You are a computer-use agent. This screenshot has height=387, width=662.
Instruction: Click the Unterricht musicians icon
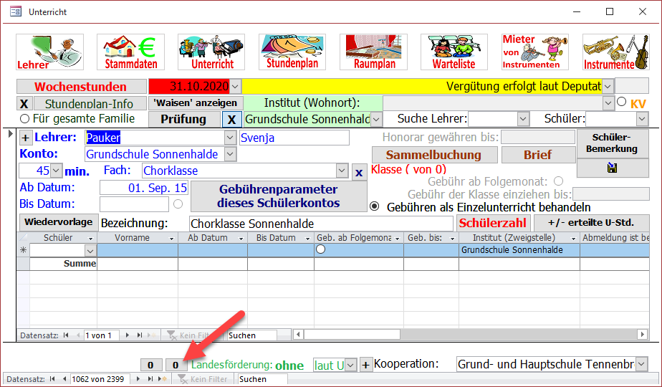pos(211,51)
